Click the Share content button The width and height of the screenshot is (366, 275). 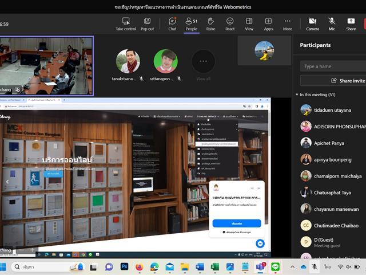[351, 24]
